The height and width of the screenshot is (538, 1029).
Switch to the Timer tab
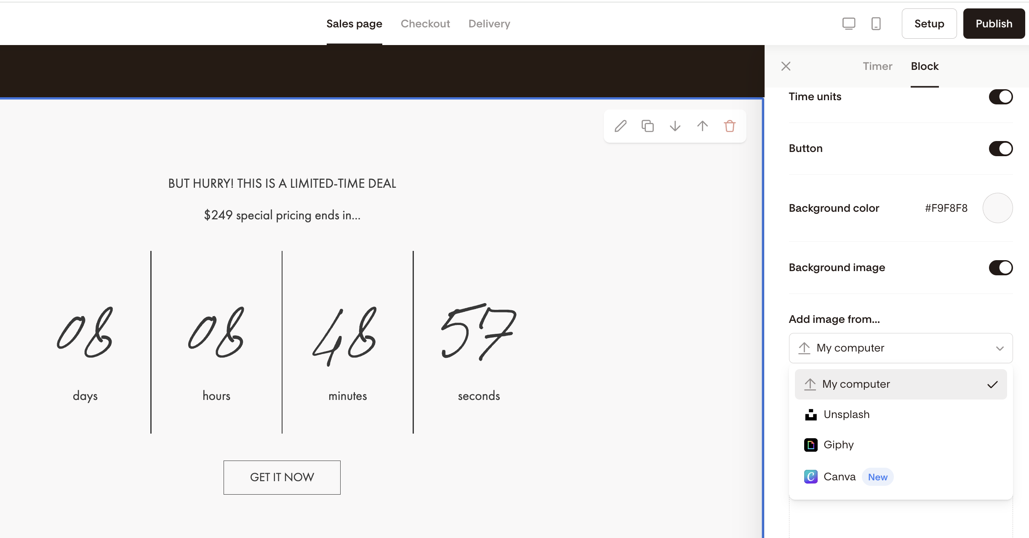[877, 66]
